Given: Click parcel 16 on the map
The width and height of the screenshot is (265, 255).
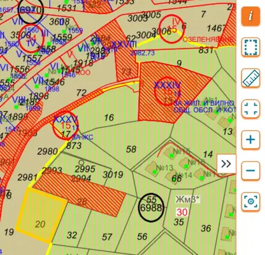Looking at the screenshot, I should point(109,117).
